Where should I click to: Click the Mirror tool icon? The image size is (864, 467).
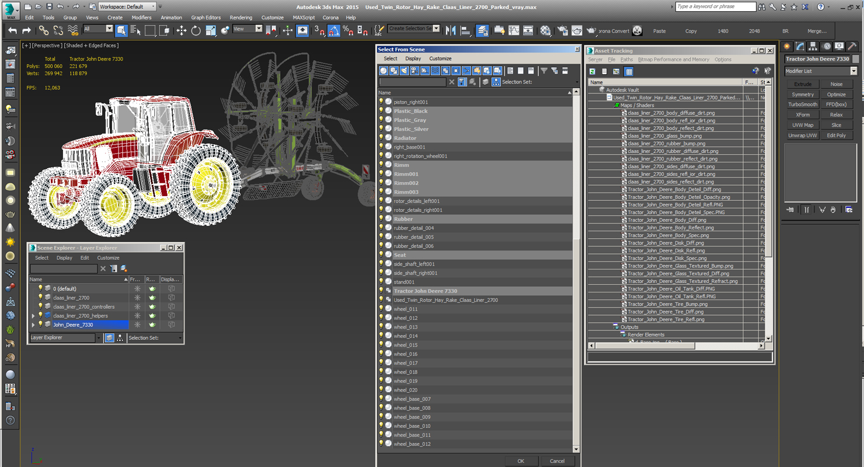(x=451, y=30)
